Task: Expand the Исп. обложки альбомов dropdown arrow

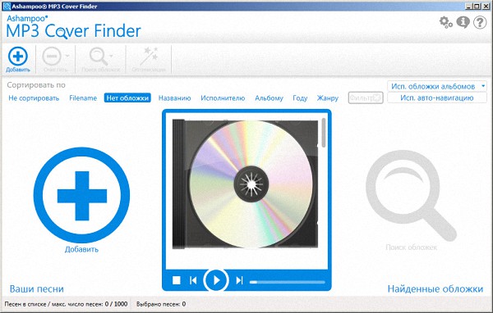Action: coord(483,86)
